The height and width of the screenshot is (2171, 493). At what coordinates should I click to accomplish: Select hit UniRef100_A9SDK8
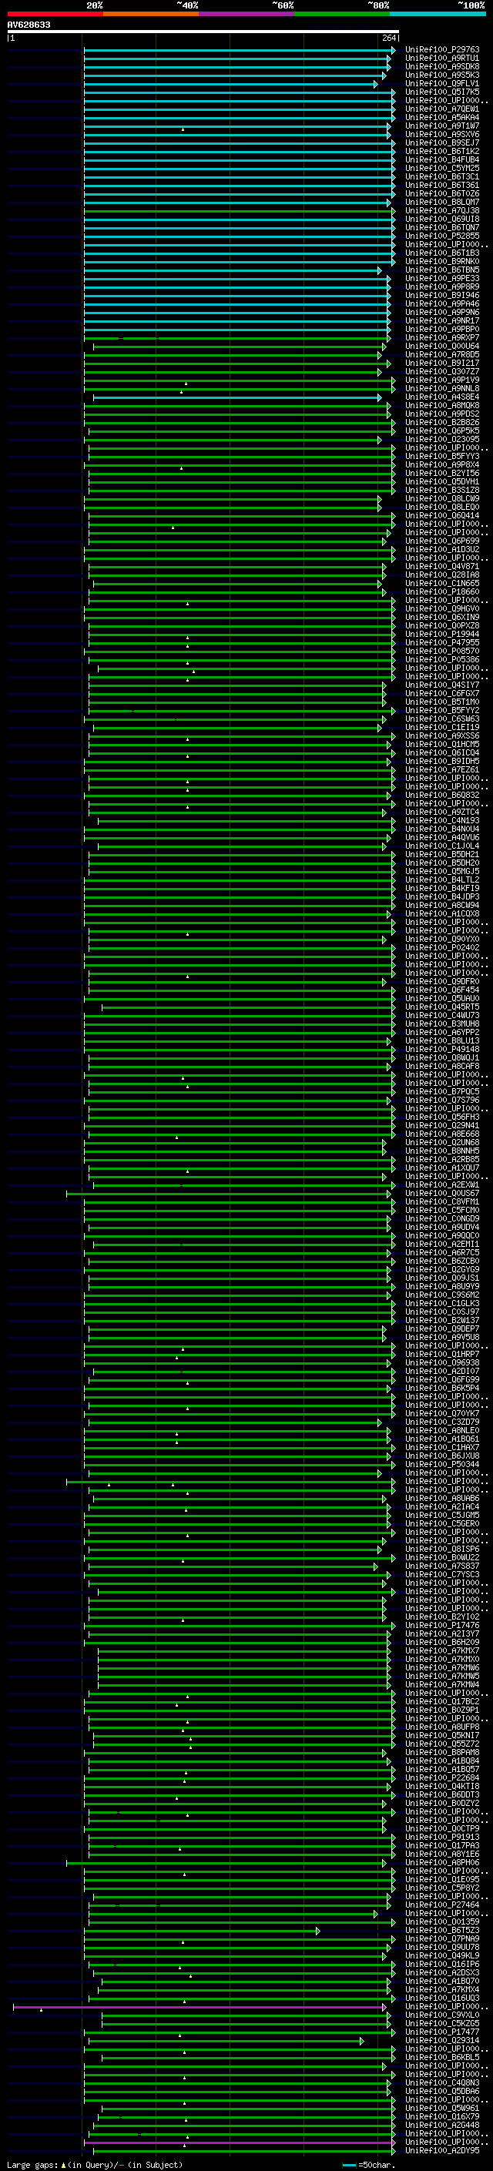point(442,66)
